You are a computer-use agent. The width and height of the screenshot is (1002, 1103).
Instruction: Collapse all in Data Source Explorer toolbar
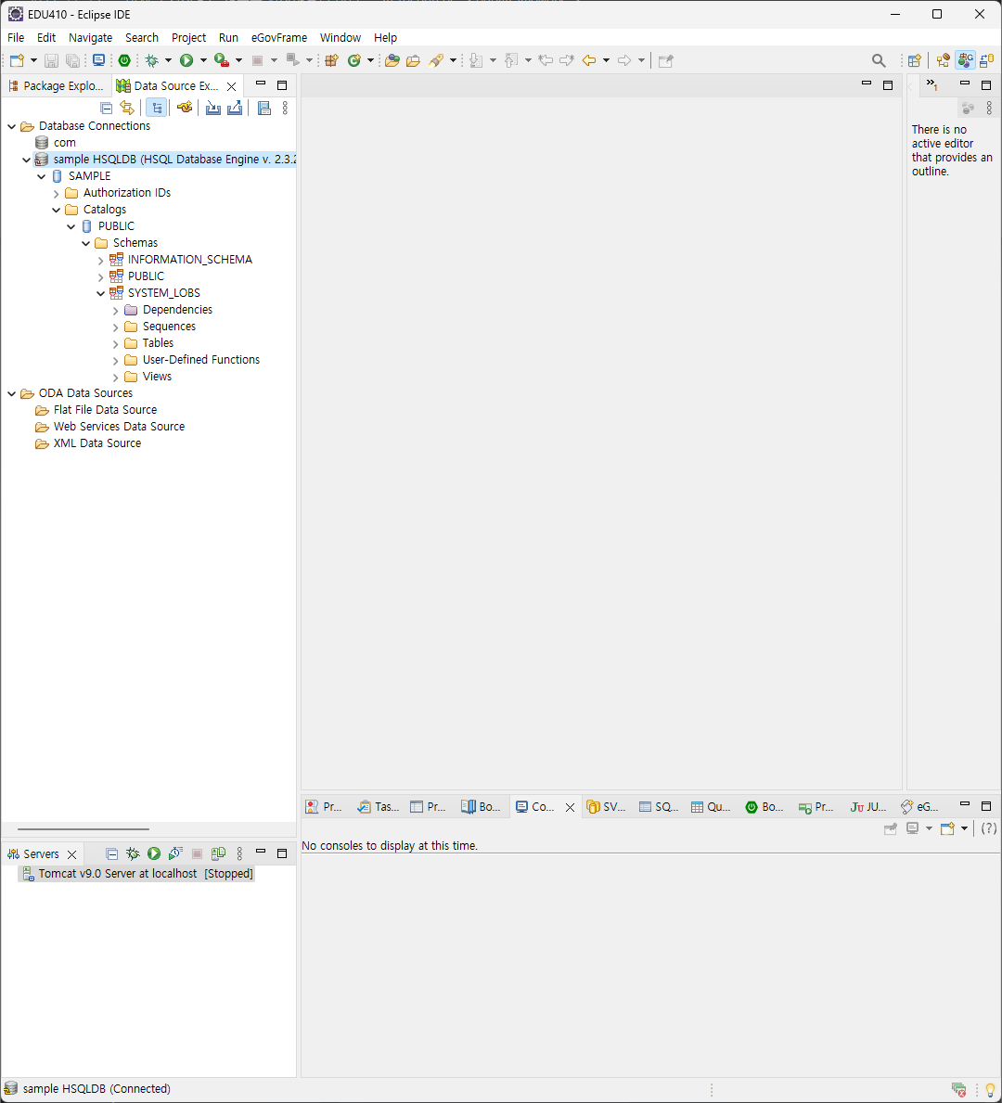click(x=107, y=108)
